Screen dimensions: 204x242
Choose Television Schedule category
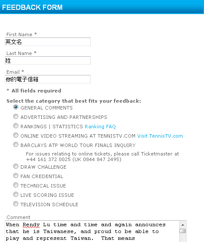pos(16,204)
